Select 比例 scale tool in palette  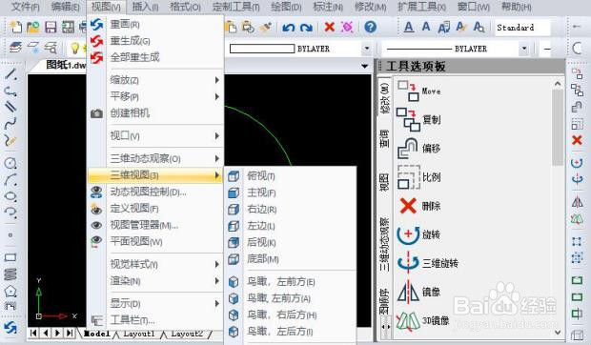point(418,177)
